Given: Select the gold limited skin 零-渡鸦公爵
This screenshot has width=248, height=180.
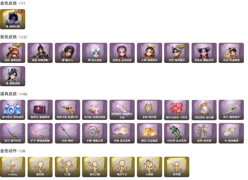Looking at the screenshot, I should [x=13, y=19].
